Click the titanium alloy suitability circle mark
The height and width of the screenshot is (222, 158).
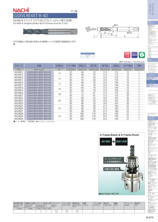point(67,212)
